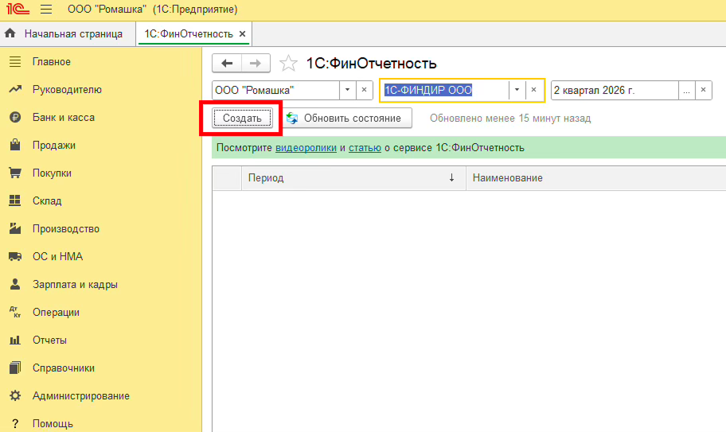Open the Склад section

click(47, 200)
